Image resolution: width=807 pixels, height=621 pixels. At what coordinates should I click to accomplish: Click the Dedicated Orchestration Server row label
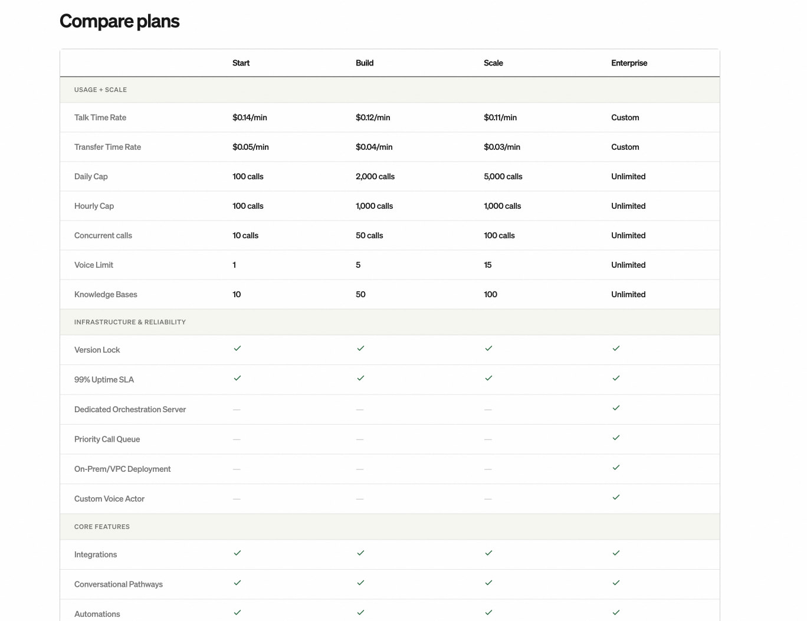pyautogui.click(x=130, y=409)
